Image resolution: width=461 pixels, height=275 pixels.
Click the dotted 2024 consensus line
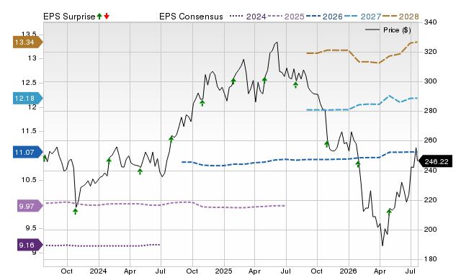(103, 245)
